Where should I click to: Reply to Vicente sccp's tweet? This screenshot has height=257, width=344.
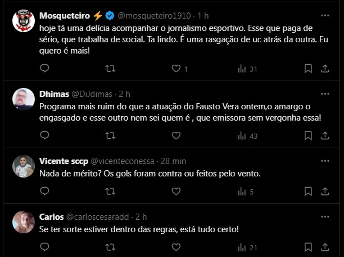pos(45,192)
